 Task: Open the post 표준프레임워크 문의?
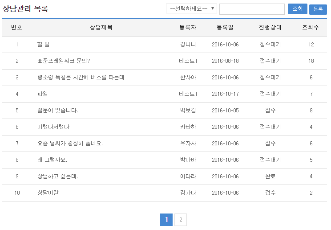point(64,61)
